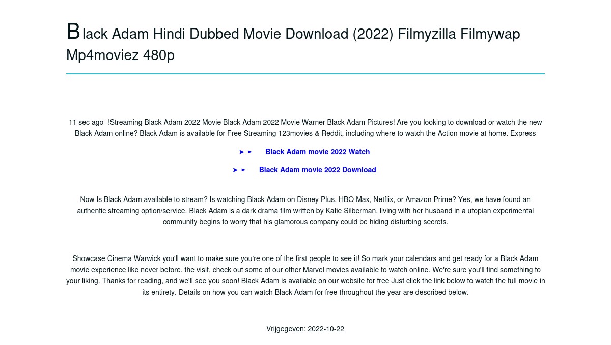Click the '11 sec ago' paragraph text
This screenshot has height=345, width=611.
305,128
